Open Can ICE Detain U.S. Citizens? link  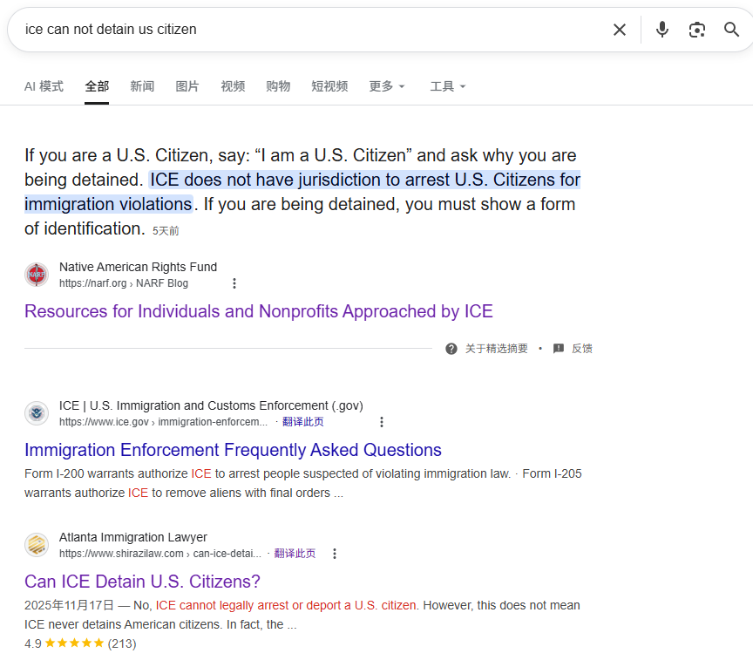click(142, 582)
